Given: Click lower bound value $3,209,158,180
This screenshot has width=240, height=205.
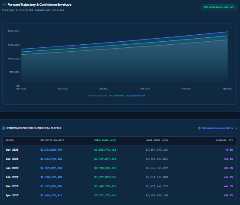Looking at the screenshot, I should (157, 195).
